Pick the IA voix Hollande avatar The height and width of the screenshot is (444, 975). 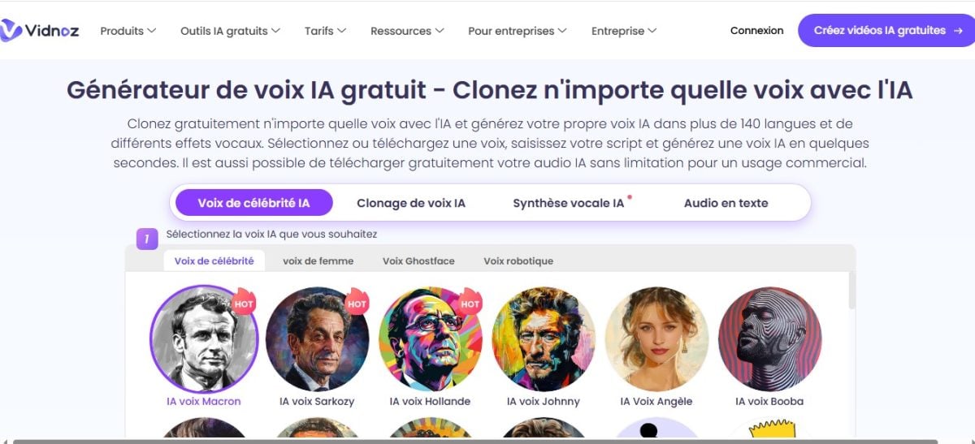(431, 338)
